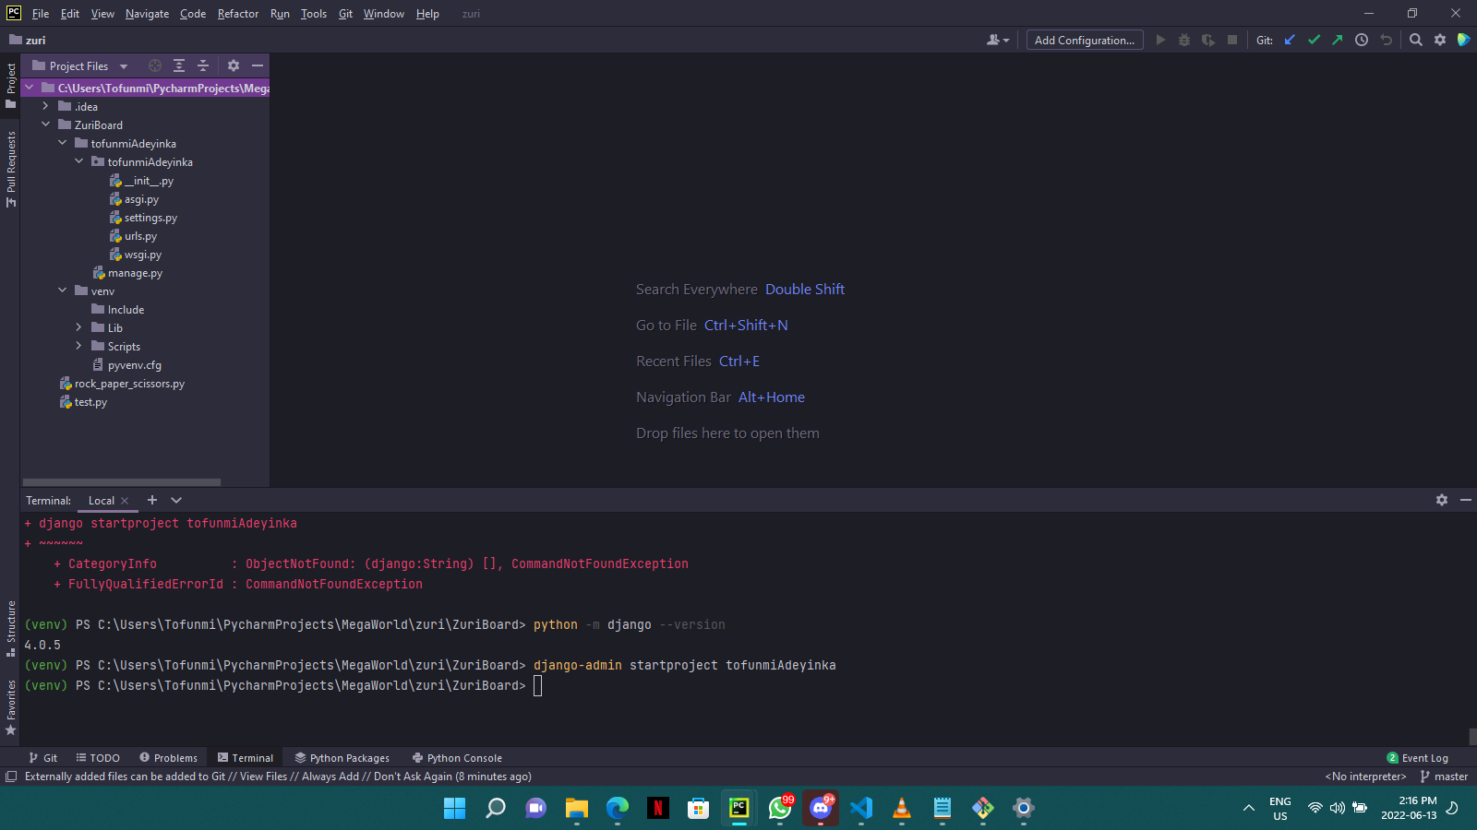Open the TODO tool window
This screenshot has width=1477, height=830.
click(x=98, y=758)
